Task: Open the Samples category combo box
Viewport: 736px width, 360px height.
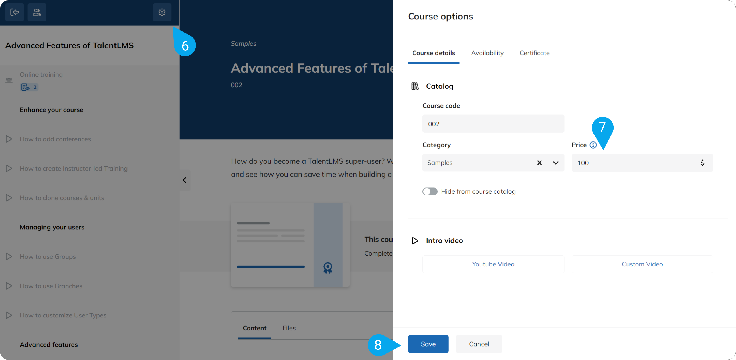Action: click(x=493, y=163)
